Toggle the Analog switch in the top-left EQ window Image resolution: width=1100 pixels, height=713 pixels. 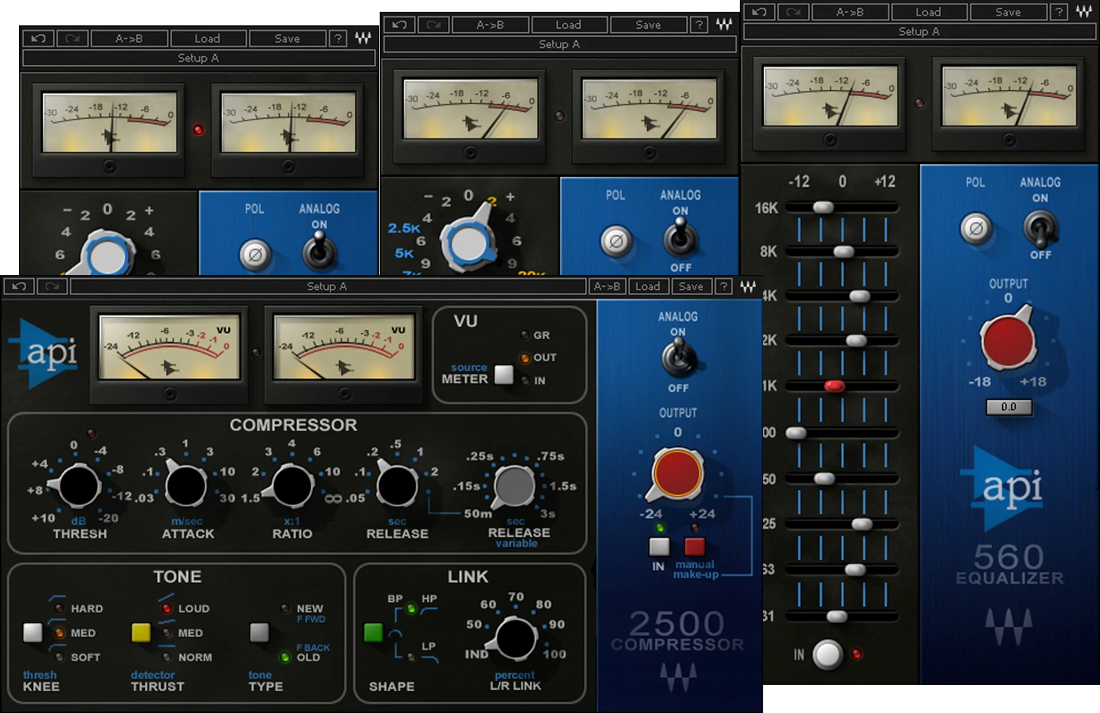pyautogui.click(x=319, y=252)
